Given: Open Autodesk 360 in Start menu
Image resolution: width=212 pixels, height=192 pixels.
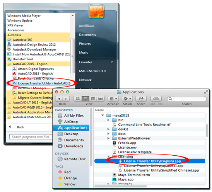Looking at the screenshot, I should (x=22, y=40).
